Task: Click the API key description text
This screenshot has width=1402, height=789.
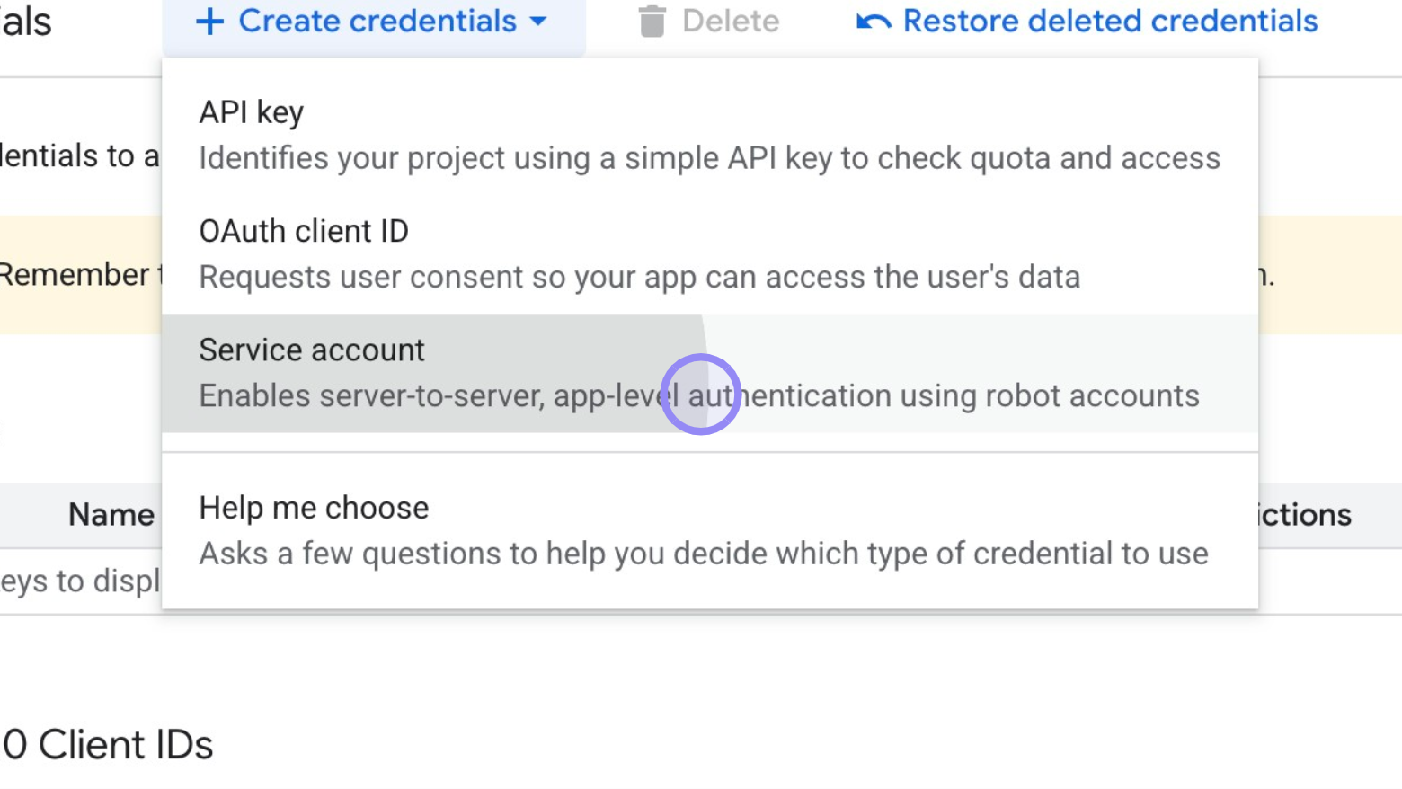Action: (x=709, y=157)
